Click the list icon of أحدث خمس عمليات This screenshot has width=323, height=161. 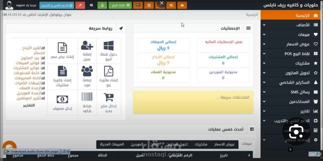coord(252,129)
